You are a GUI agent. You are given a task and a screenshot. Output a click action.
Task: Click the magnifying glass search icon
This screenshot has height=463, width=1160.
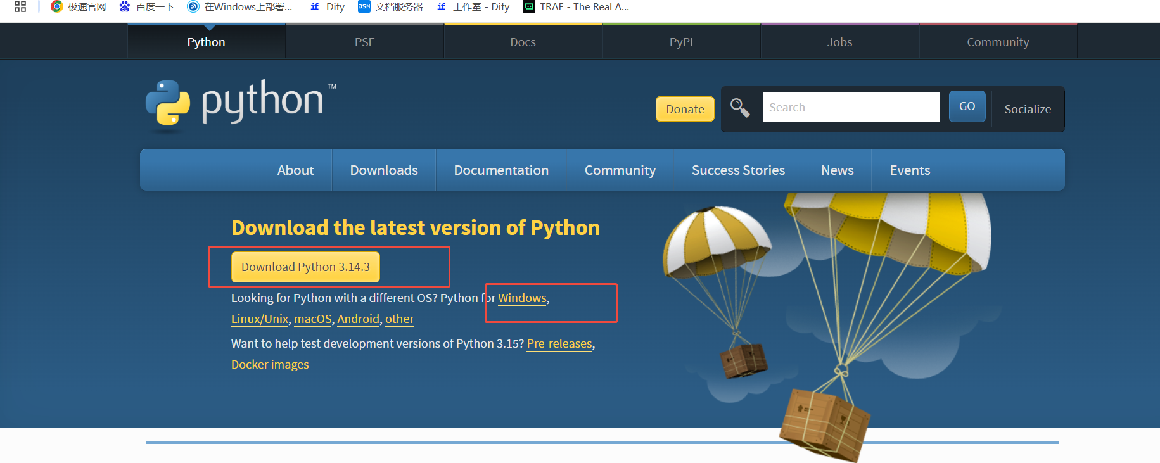tap(740, 108)
